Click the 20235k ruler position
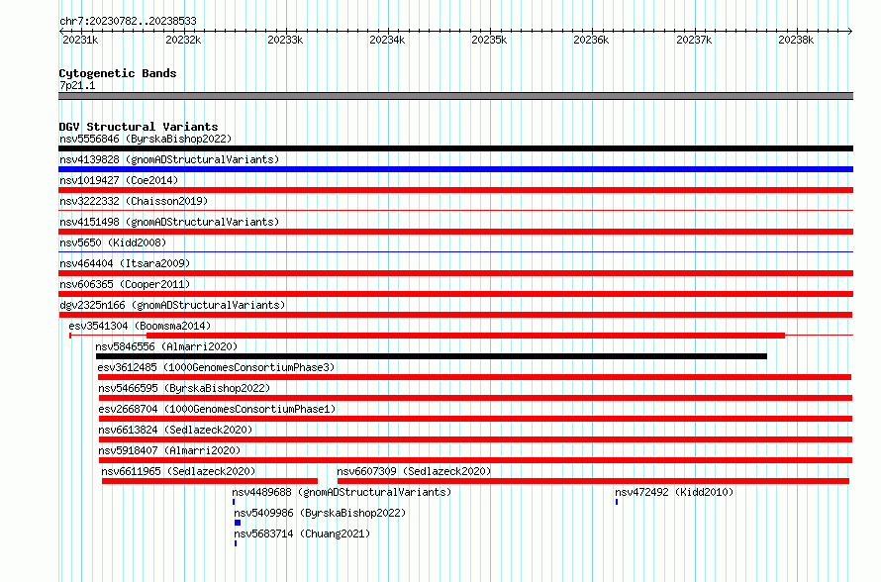Screen dimensions: 881x582 [489, 40]
